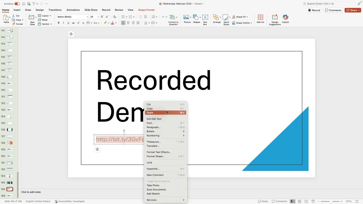This screenshot has width=363, height=204.
Task: Toggle the AutoSave switch
Action: [17, 4]
